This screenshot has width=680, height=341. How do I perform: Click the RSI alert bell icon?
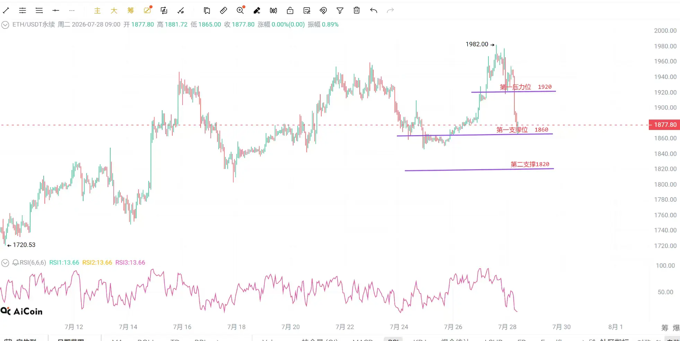coord(16,263)
